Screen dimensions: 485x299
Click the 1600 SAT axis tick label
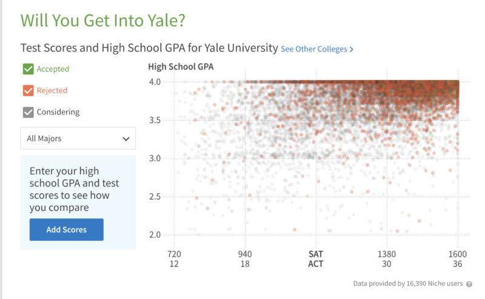(458, 254)
